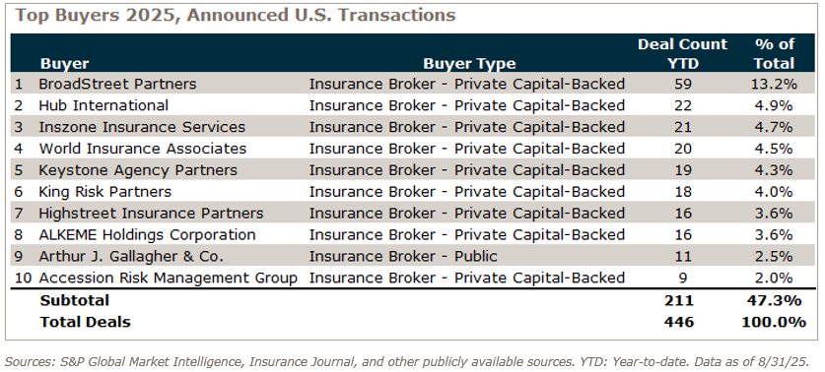Select Accession Risk Management Group
Image resolution: width=825 pixels, height=372 pixels.
[169, 278]
